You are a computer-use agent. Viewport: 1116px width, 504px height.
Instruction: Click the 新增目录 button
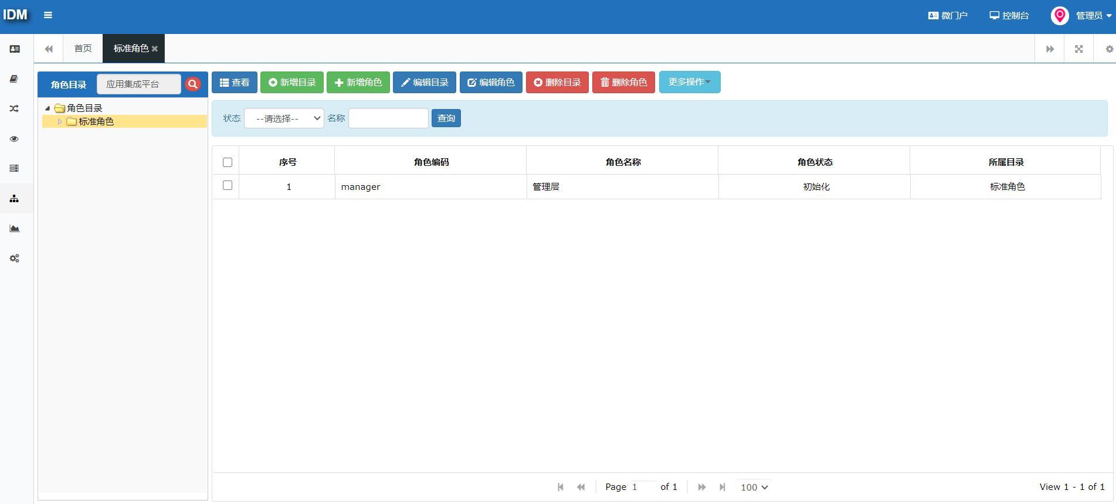[292, 82]
